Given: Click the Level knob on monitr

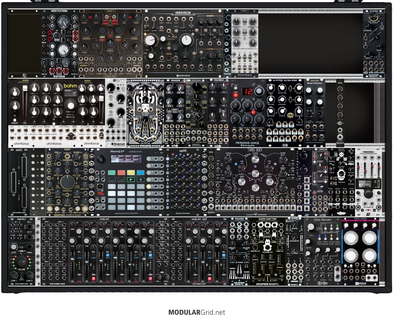Looking at the screenshot, I should pos(13,247).
